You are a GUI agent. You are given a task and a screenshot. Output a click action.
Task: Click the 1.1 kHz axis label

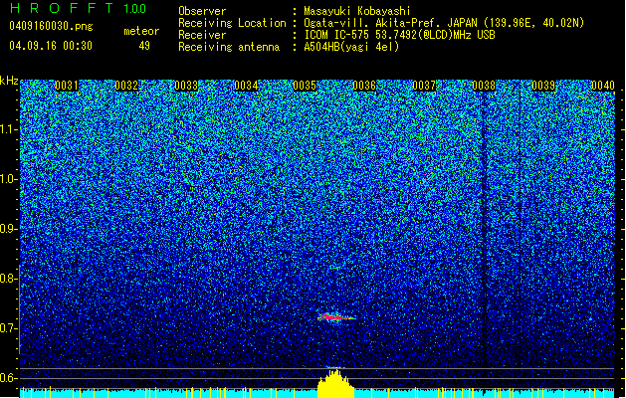pos(9,129)
